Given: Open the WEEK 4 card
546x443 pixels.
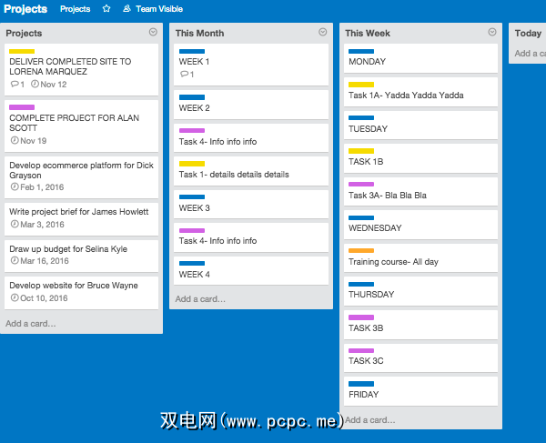Looking at the screenshot, I should point(251,271).
